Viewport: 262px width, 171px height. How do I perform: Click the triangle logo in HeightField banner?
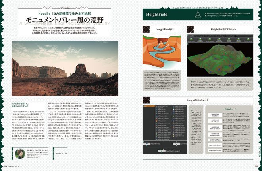(x=198, y=15)
